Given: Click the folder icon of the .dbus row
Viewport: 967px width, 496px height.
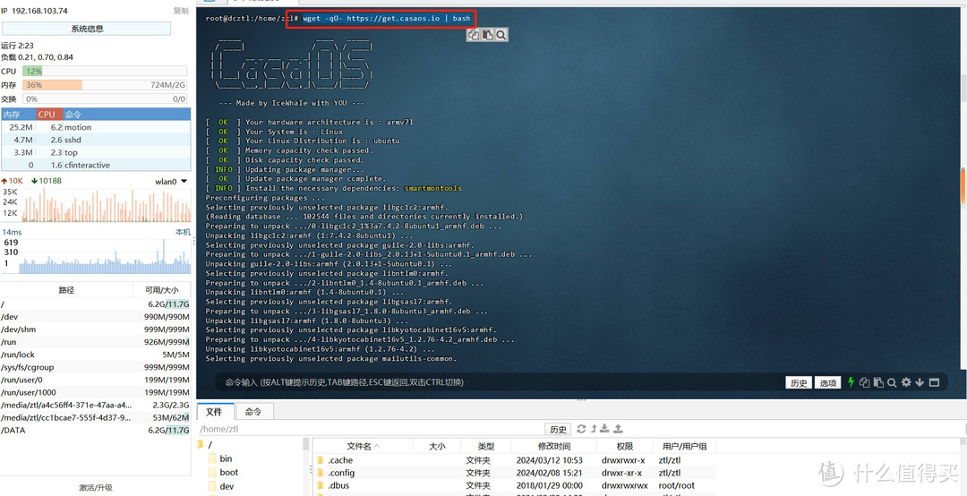Looking at the screenshot, I should tap(320, 485).
